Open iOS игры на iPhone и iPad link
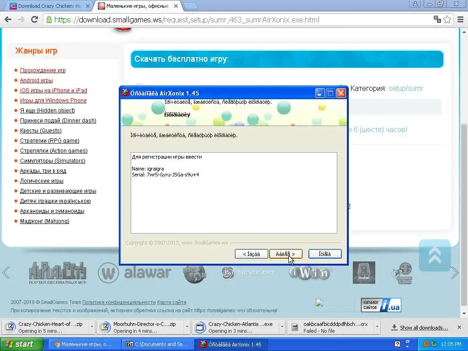 coord(53,90)
